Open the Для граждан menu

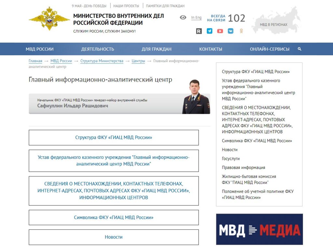[156, 49]
